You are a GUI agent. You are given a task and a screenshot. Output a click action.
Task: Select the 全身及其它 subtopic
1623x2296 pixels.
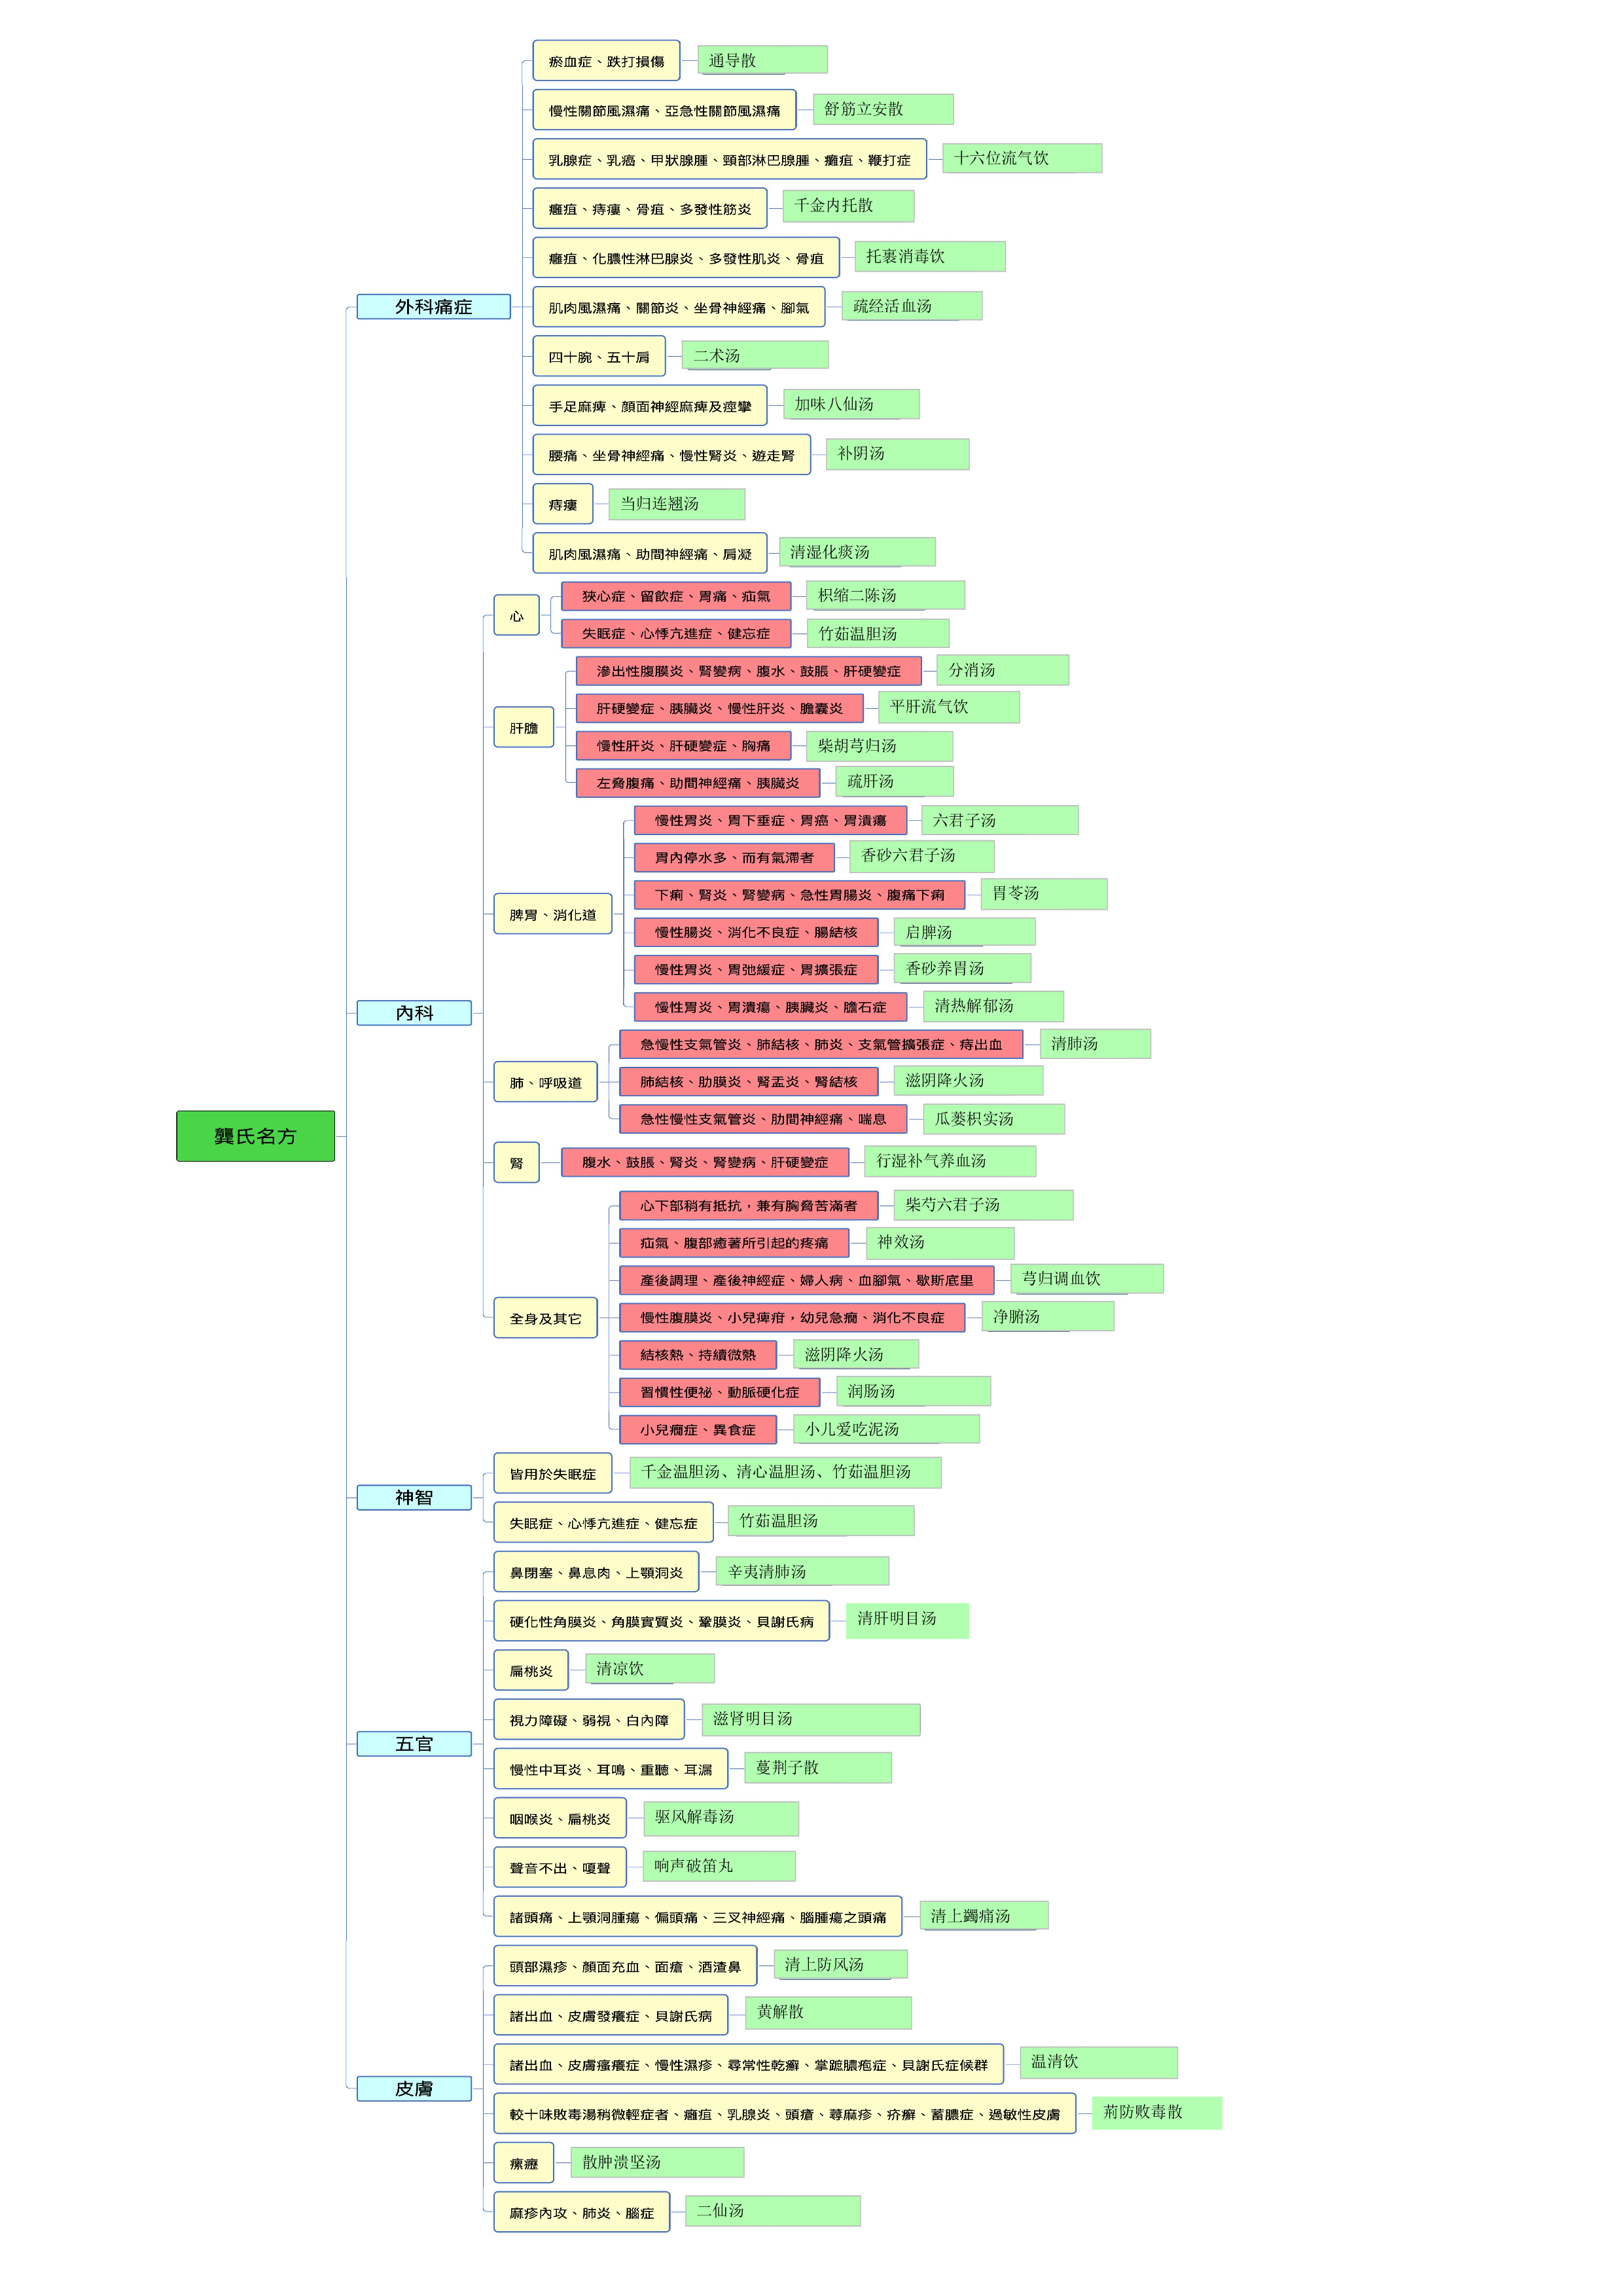point(545,1318)
